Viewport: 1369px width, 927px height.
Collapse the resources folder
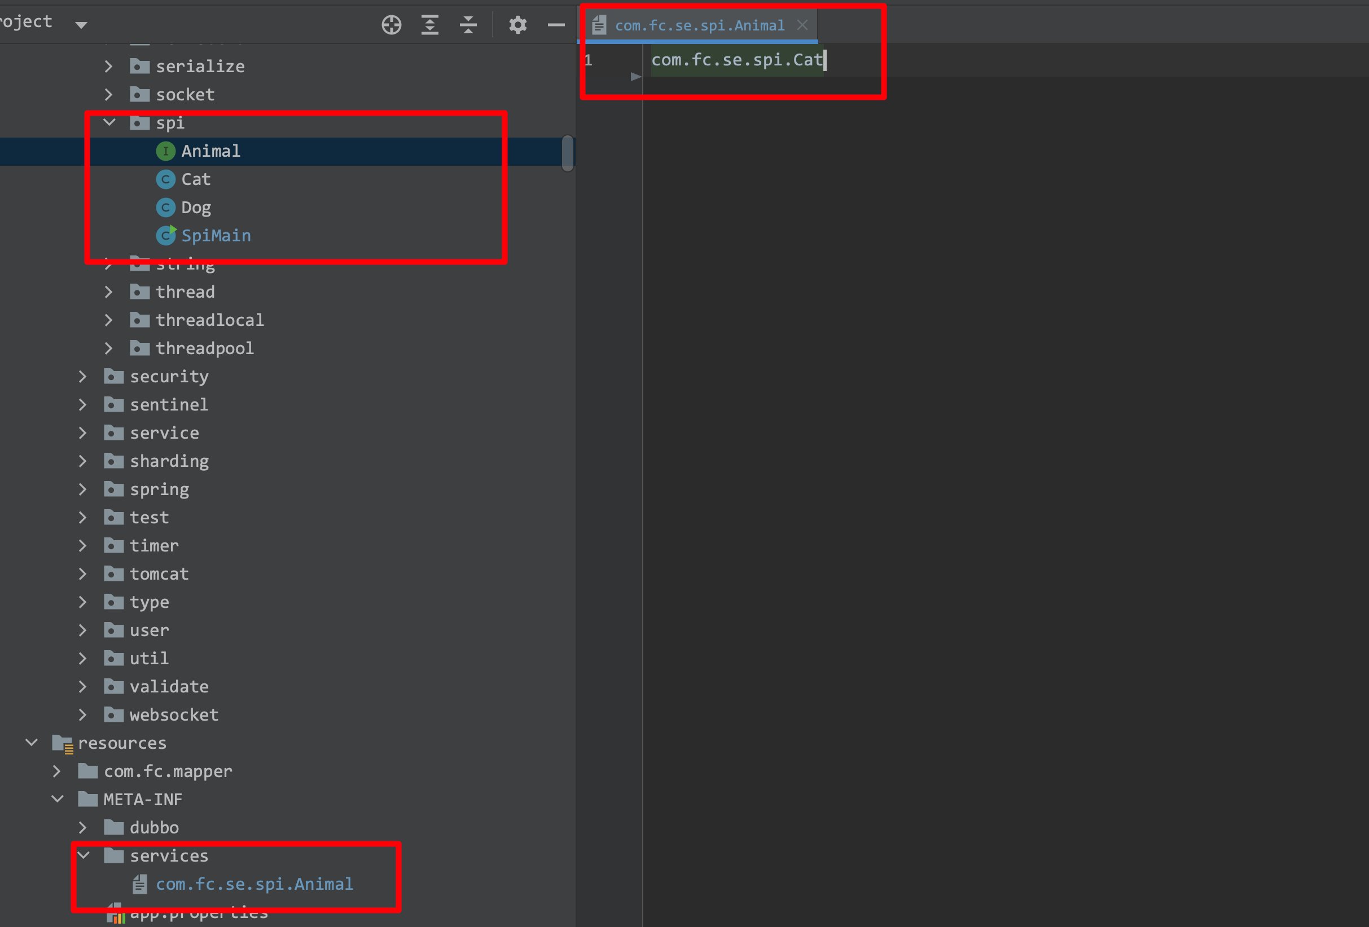point(32,743)
